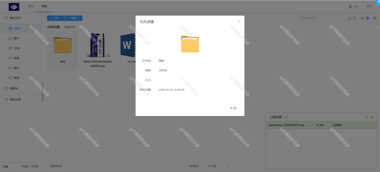
Task: Click the folder icon in the file details dialog
Action: 190,44
